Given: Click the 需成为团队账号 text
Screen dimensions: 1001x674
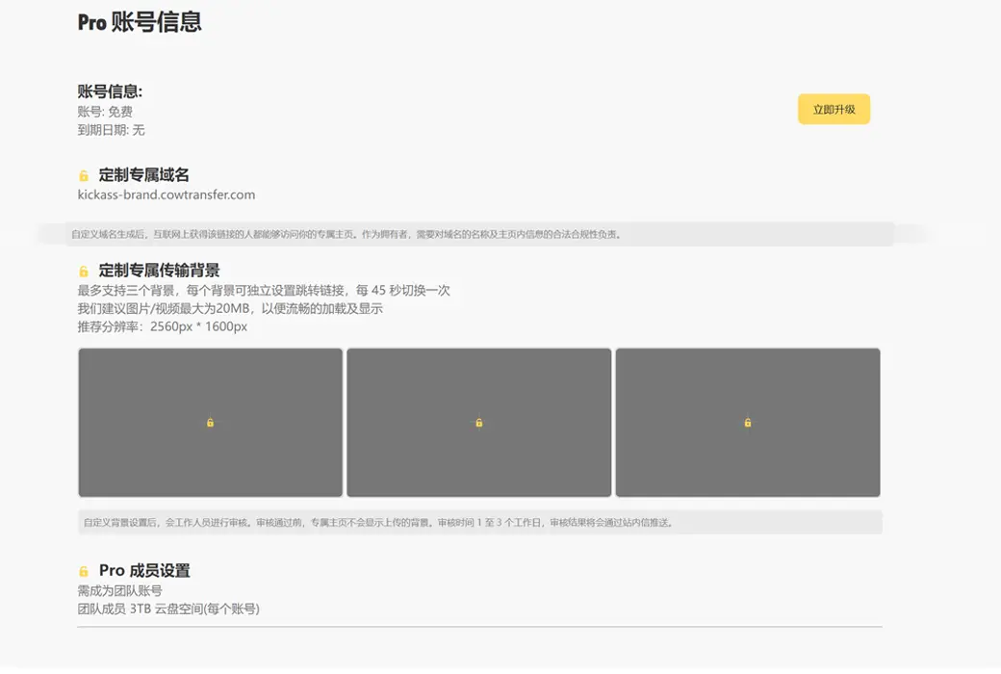Looking at the screenshot, I should (x=119, y=591).
